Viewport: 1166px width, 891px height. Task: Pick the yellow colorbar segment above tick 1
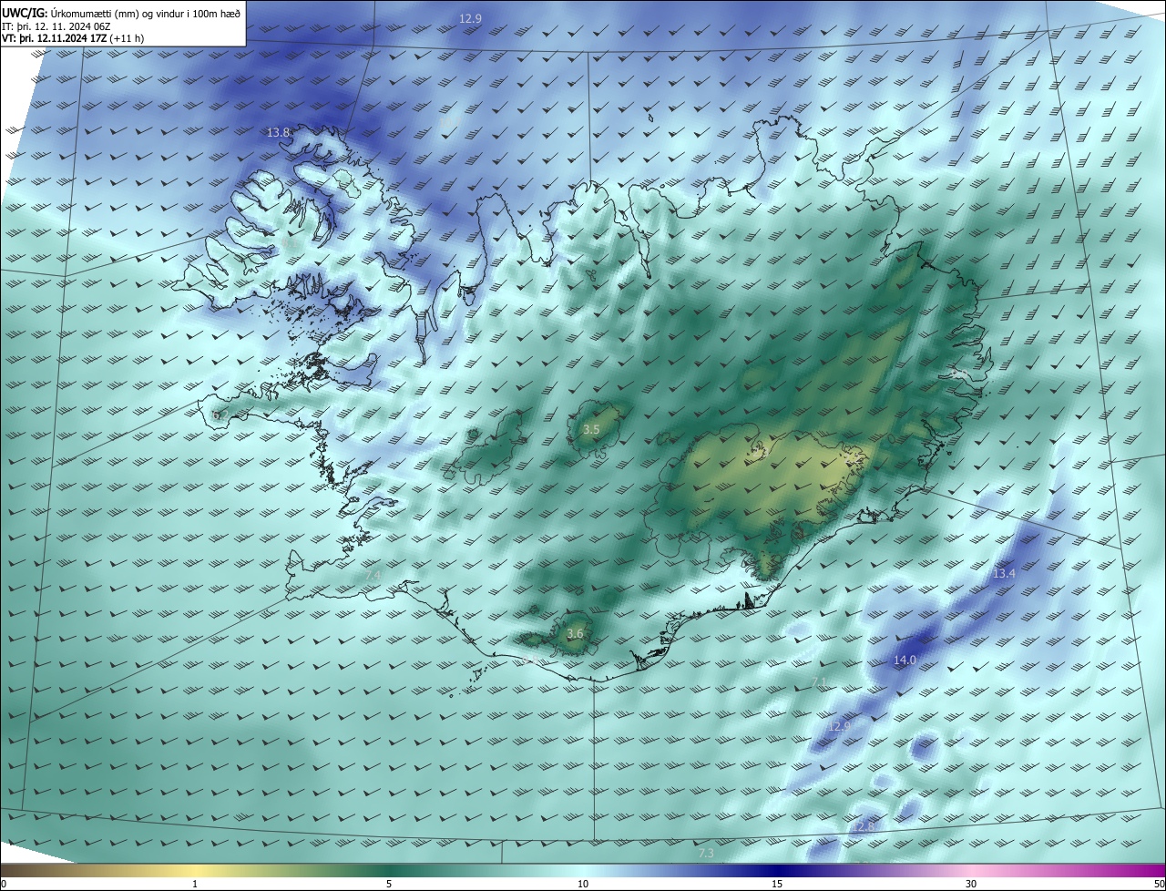click(x=195, y=870)
